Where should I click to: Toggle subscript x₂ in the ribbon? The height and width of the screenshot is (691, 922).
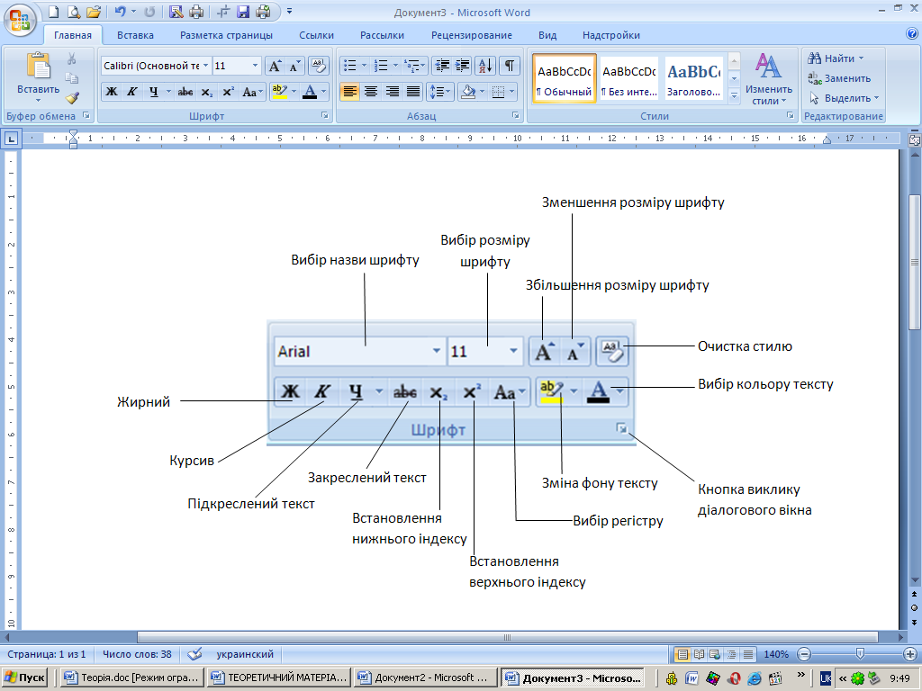[207, 92]
